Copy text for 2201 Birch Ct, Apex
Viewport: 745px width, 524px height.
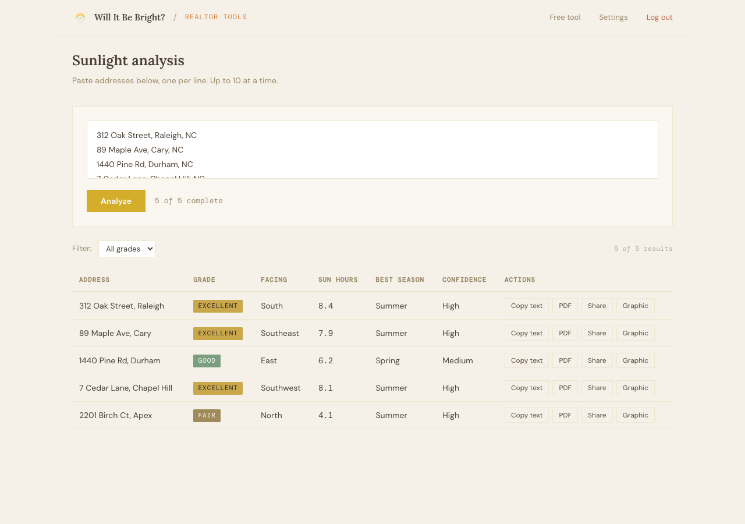526,415
